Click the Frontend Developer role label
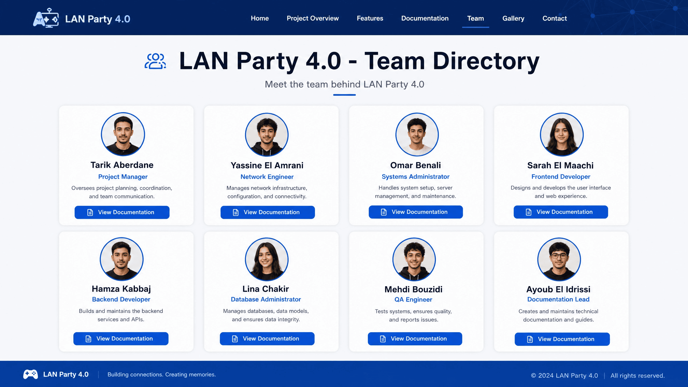Image resolution: width=688 pixels, height=387 pixels. [x=561, y=177]
